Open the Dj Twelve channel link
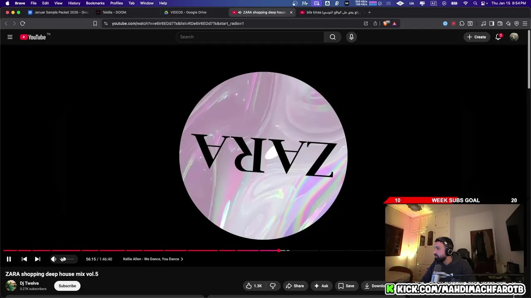 point(29,283)
